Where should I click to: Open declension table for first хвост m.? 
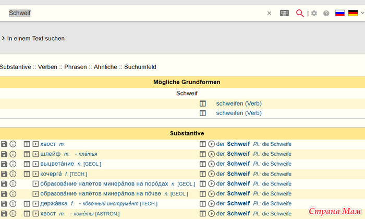pyautogui.click(x=27, y=144)
